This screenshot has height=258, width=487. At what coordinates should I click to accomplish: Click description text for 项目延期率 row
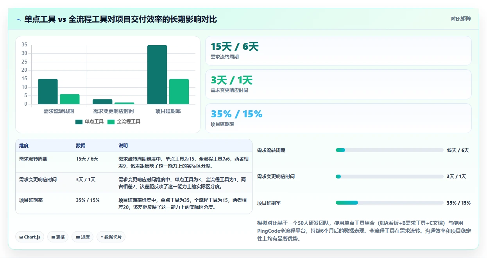(x=183, y=204)
